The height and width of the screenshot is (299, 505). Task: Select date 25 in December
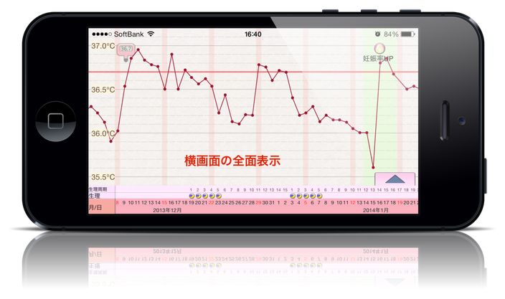coord(232,202)
